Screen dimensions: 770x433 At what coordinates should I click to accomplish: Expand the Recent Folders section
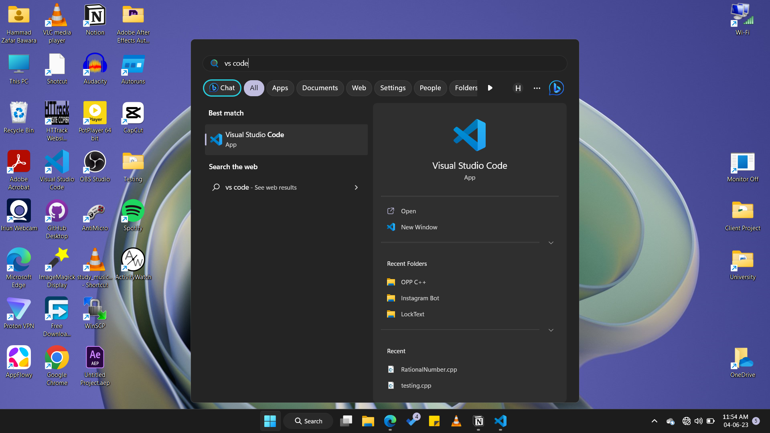tap(551, 330)
